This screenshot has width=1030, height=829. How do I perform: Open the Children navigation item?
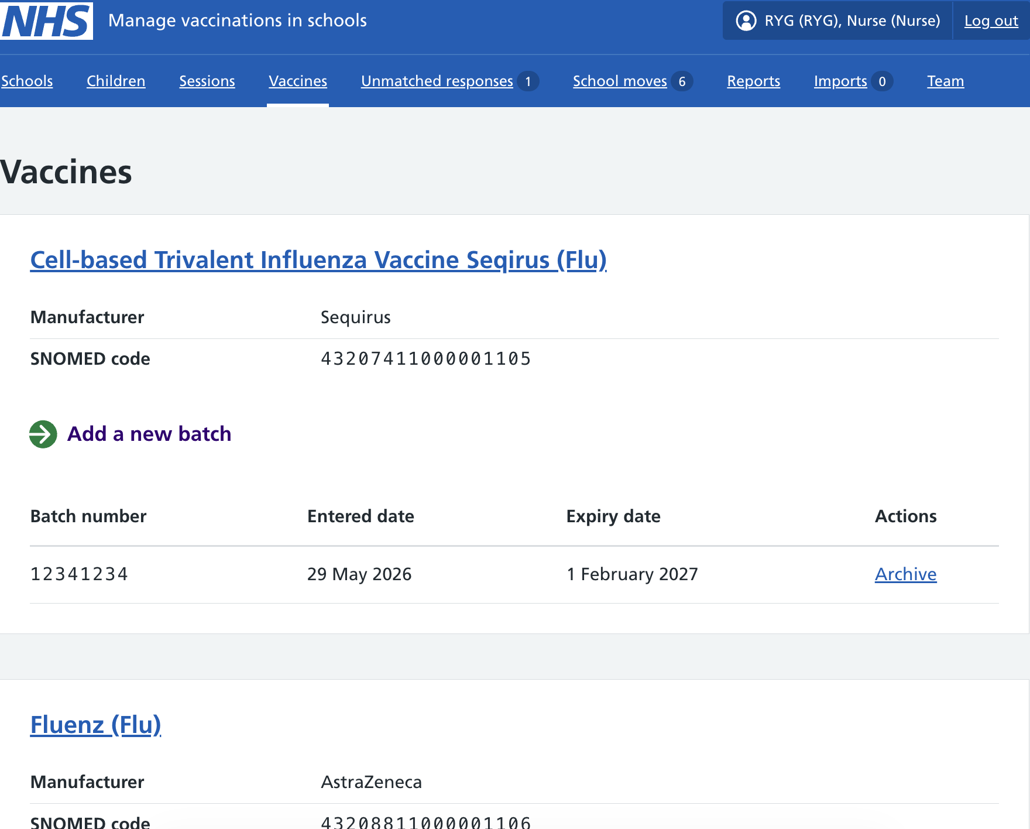116,81
